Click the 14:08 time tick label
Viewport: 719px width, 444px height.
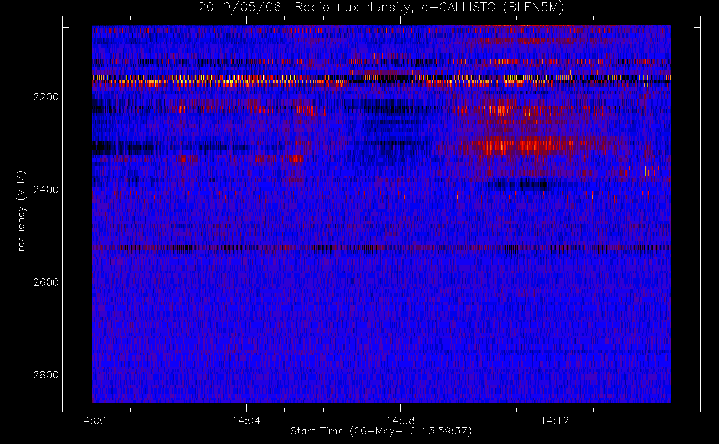point(400,420)
